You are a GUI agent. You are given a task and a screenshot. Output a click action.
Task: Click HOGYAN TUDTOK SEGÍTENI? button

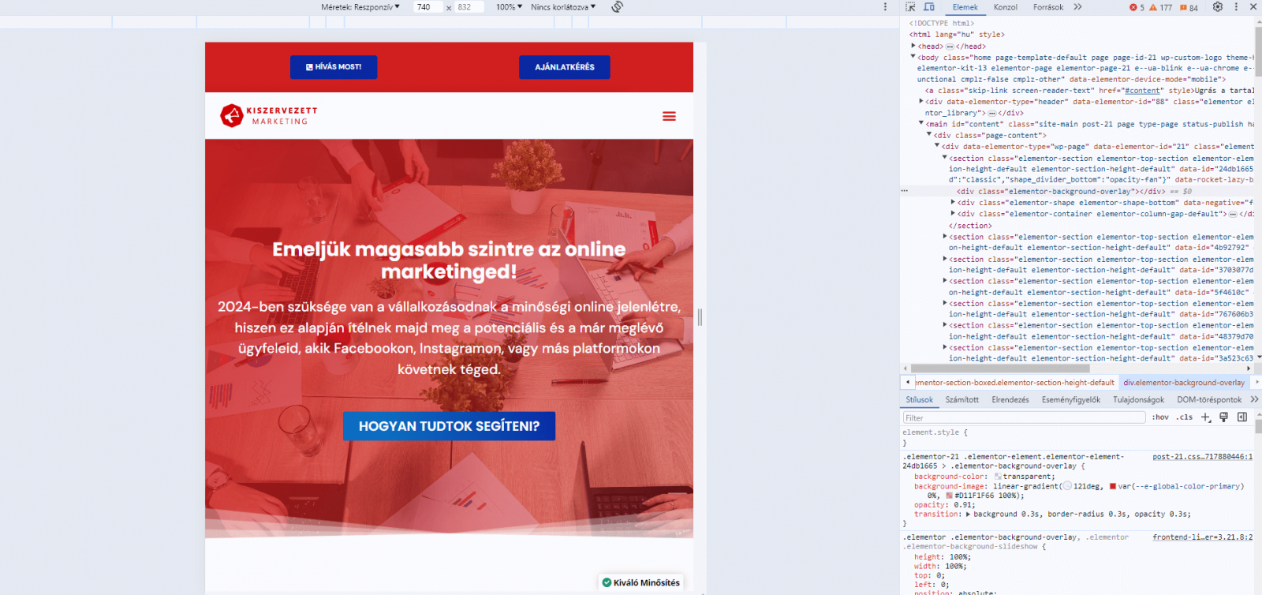tap(449, 426)
